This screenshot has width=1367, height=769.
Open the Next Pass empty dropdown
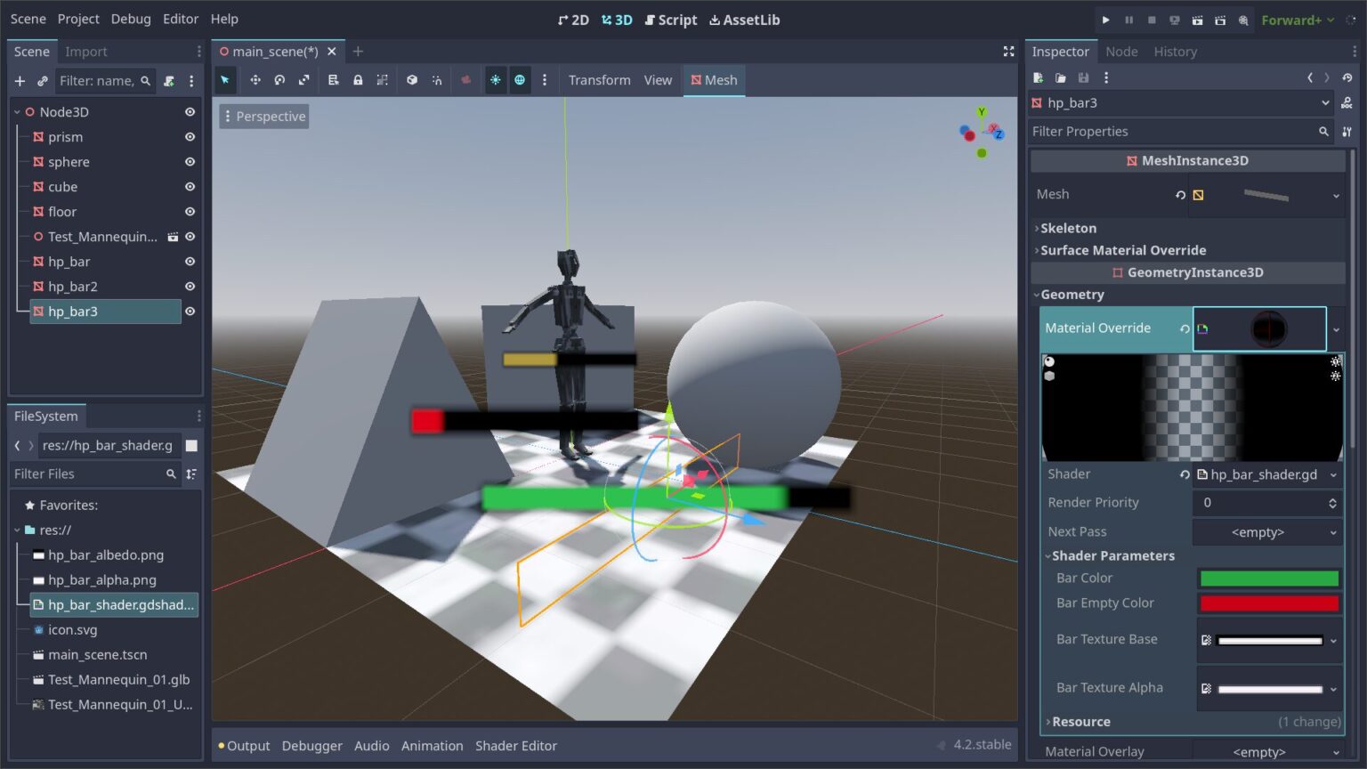coord(1266,531)
